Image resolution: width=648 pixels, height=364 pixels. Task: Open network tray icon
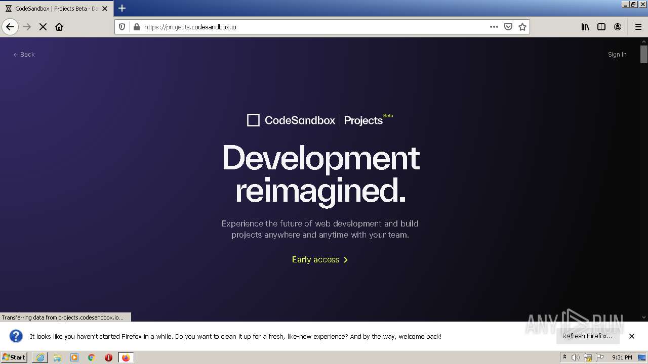coord(587,357)
